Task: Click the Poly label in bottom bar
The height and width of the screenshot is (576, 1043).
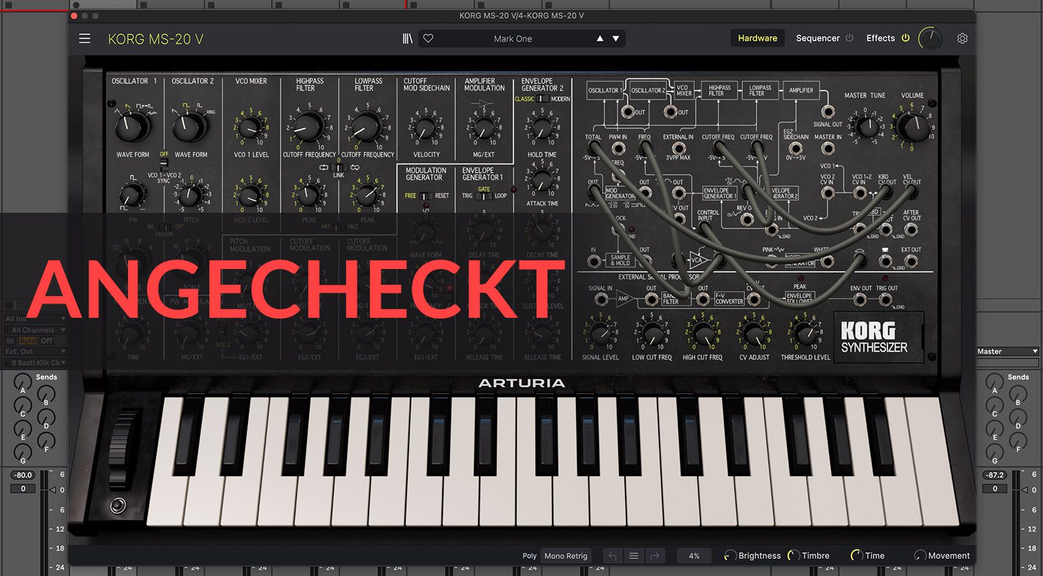Action: point(530,556)
